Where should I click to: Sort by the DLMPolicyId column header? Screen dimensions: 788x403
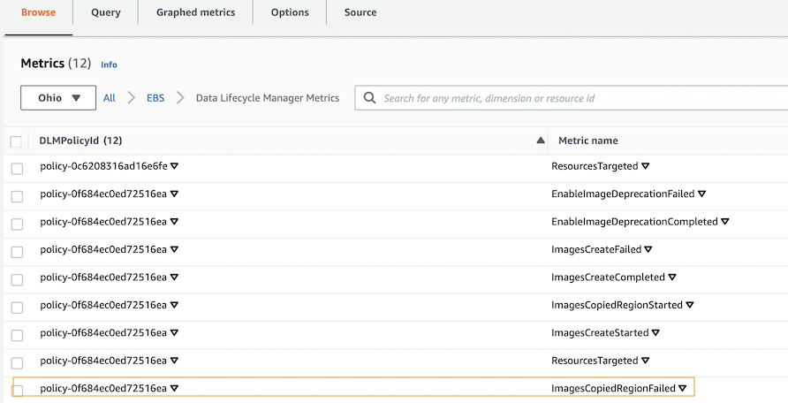(80, 141)
